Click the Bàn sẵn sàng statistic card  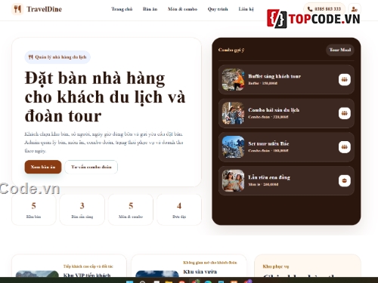pos(82,210)
